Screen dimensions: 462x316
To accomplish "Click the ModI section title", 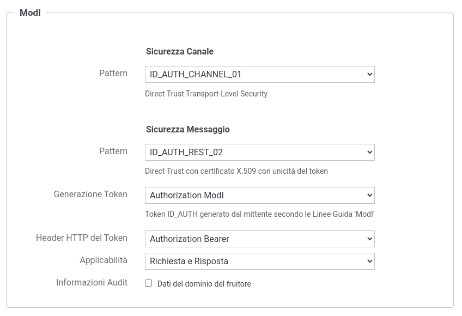I will click(x=30, y=13).
